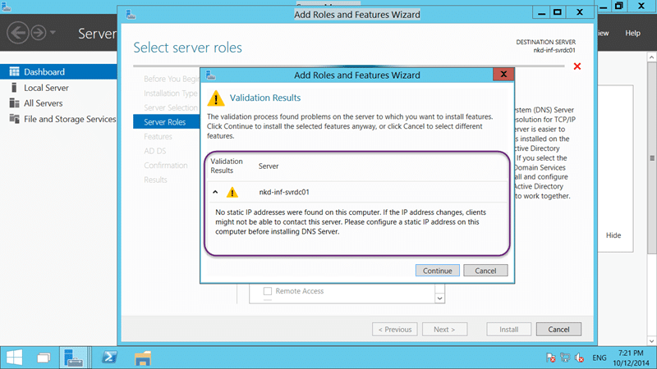Viewport: 657px width, 369px height.
Task: Open Server Manager from the taskbar
Action: coord(73,358)
